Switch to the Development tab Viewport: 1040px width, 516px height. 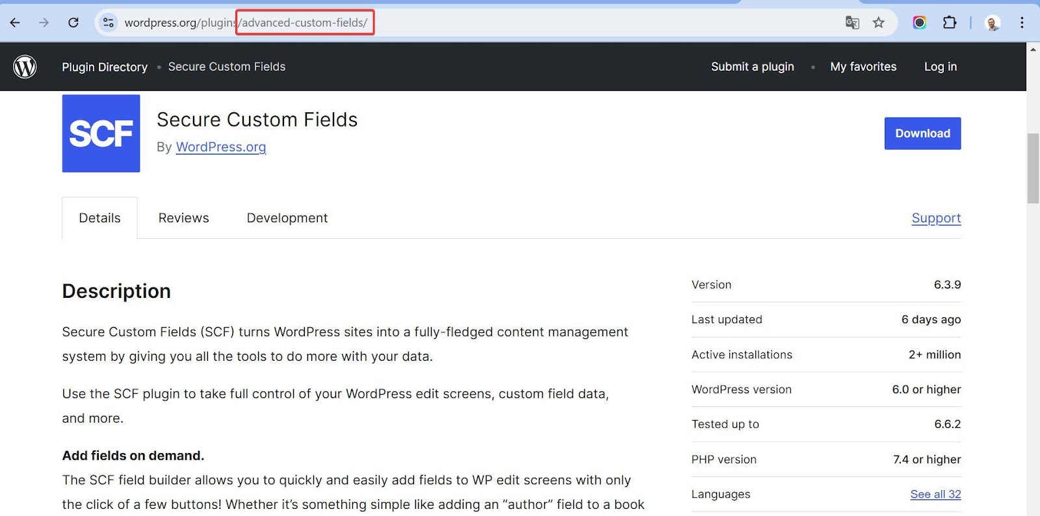tap(287, 218)
